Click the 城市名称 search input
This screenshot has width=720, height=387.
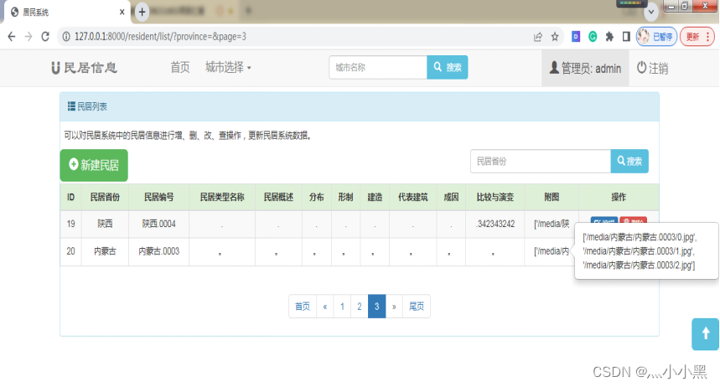point(378,68)
